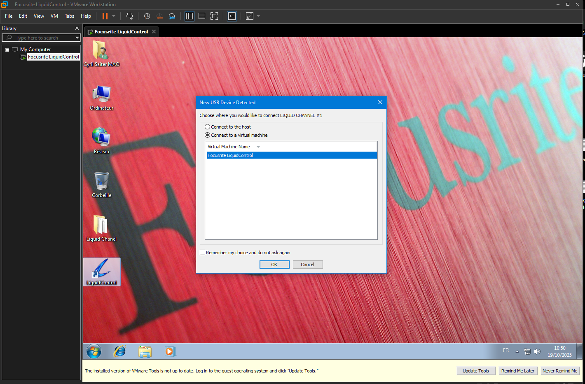Click OK in the USB device dialog
585x384 pixels.
coord(274,265)
